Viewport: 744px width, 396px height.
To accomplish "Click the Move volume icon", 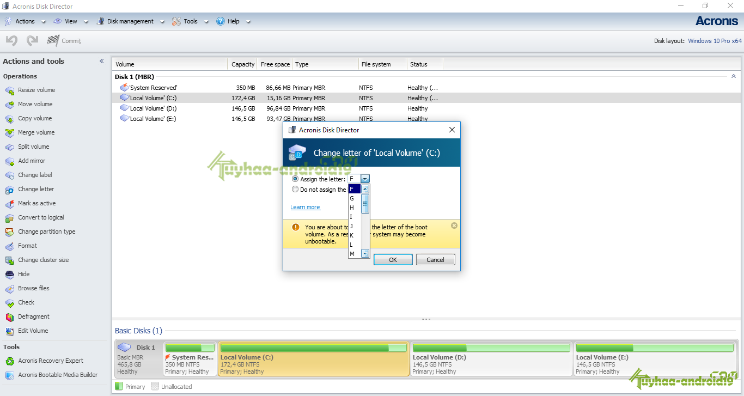I will (9, 105).
